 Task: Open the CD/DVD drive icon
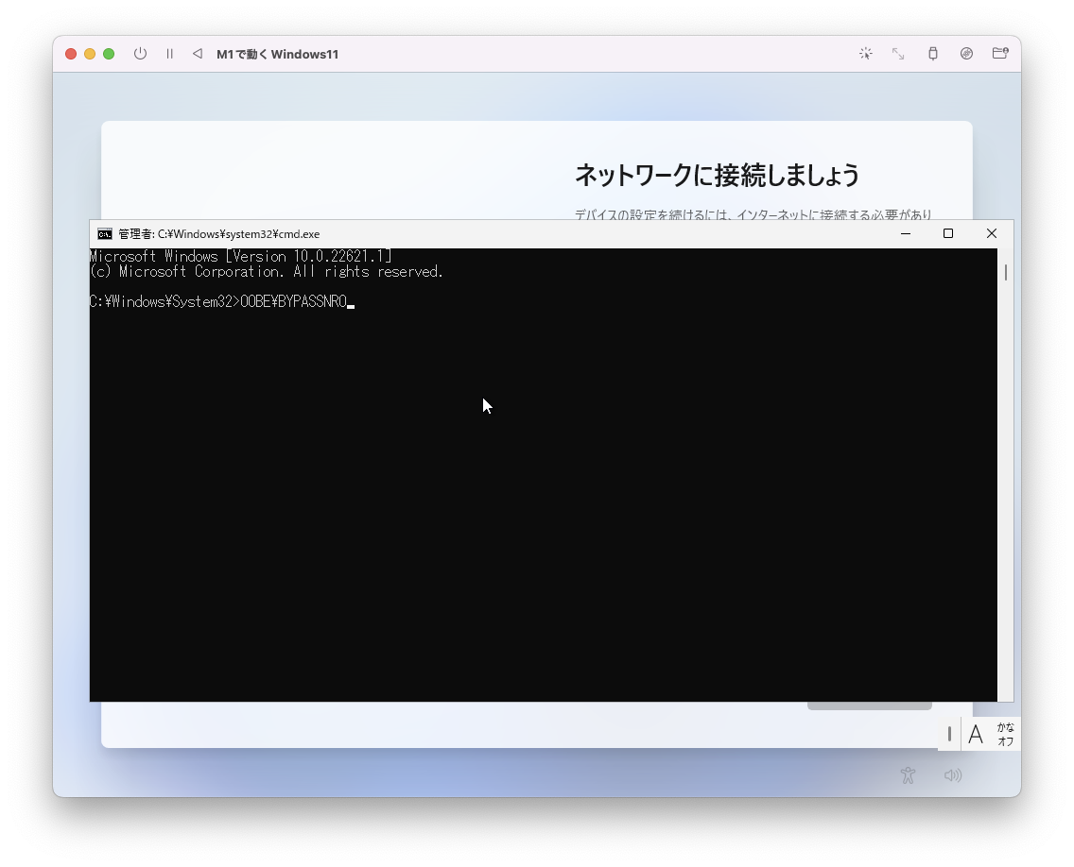966,54
